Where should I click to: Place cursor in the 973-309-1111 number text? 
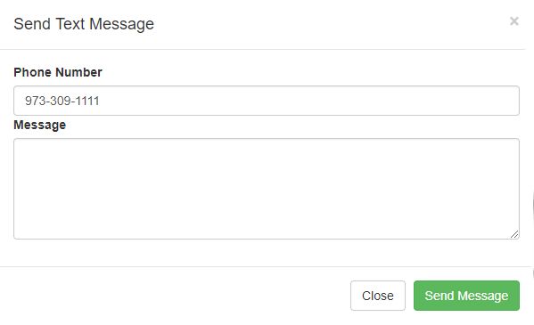click(62, 101)
